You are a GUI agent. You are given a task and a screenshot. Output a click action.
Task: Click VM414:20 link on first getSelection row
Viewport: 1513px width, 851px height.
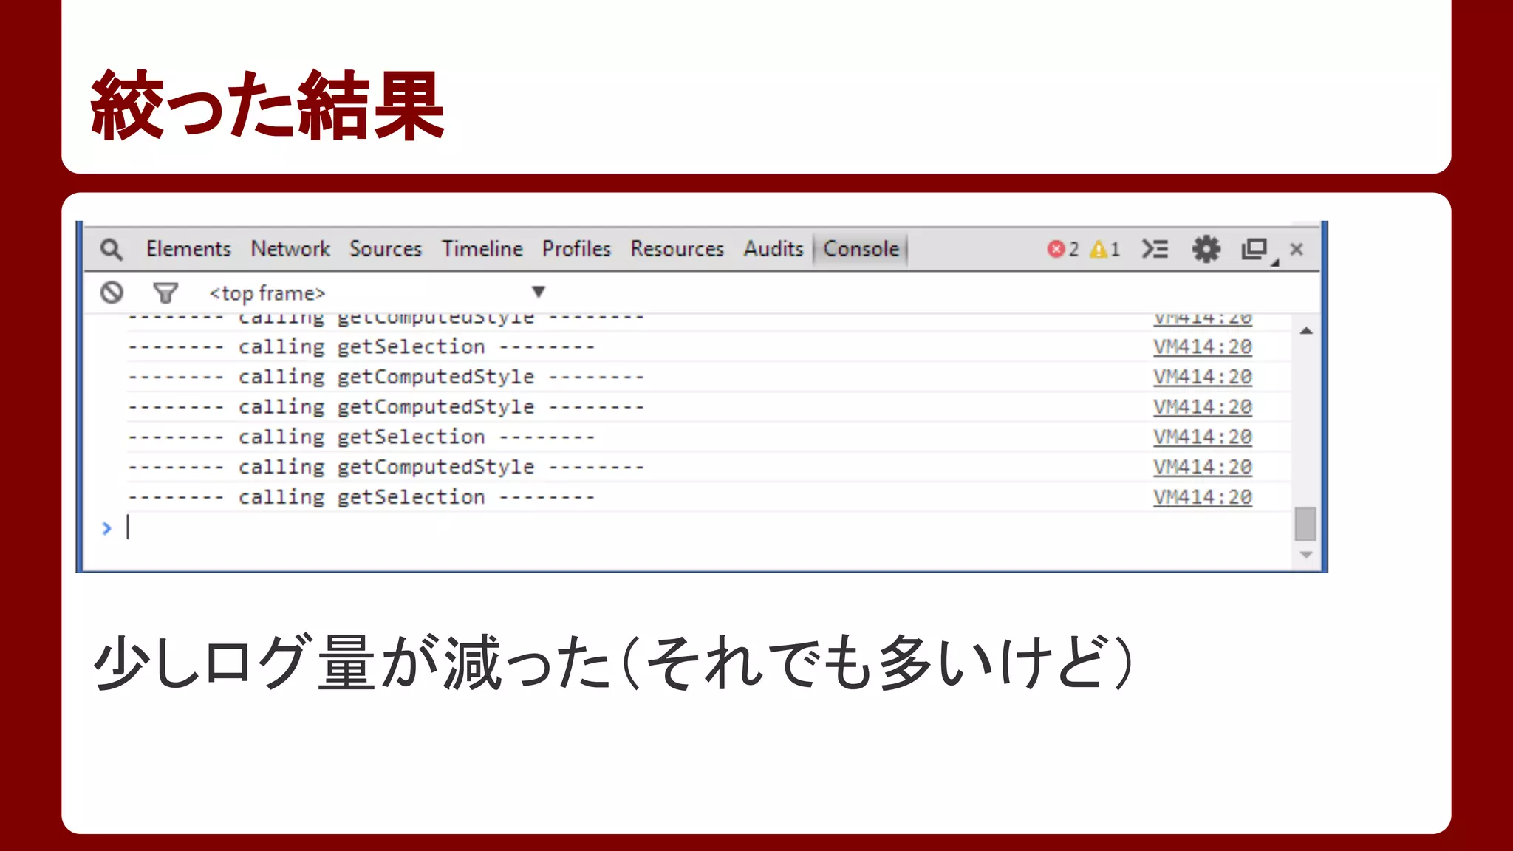[1202, 346]
